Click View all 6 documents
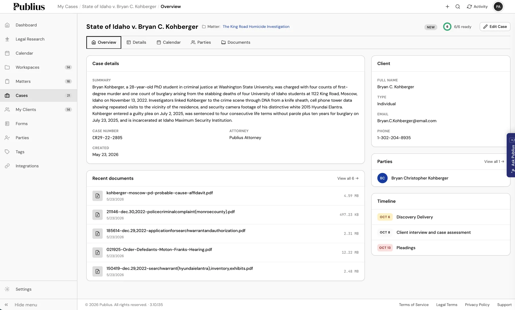 (x=348, y=178)
